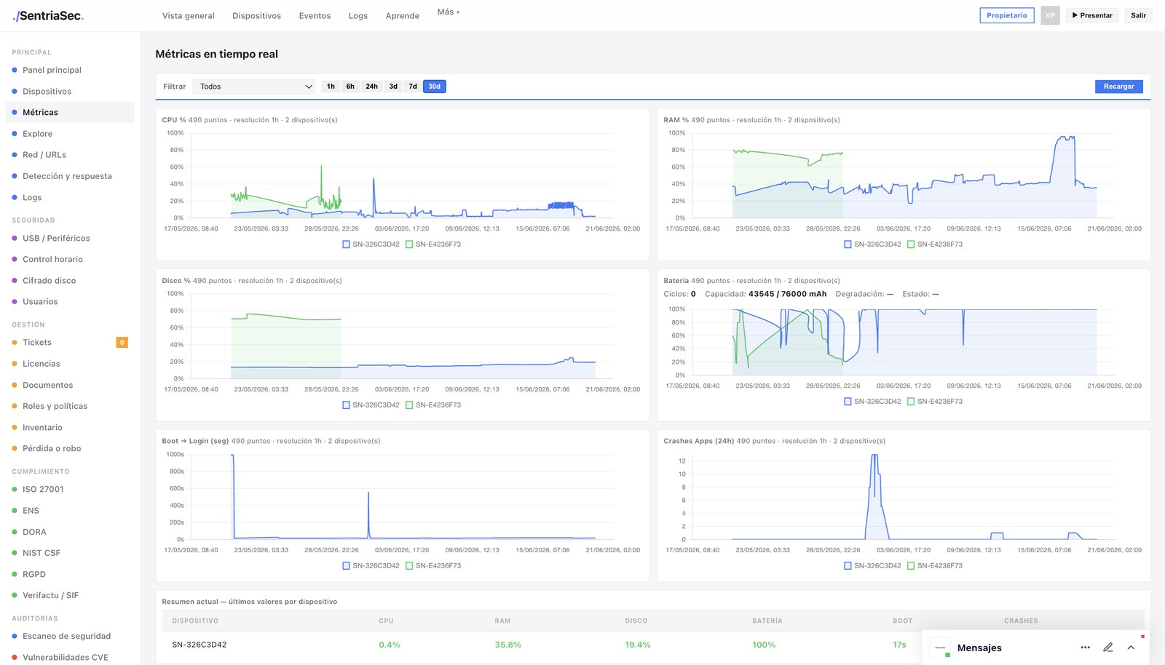This screenshot has width=1165, height=665.
Task: Open the Eventos tab
Action: pyautogui.click(x=315, y=16)
